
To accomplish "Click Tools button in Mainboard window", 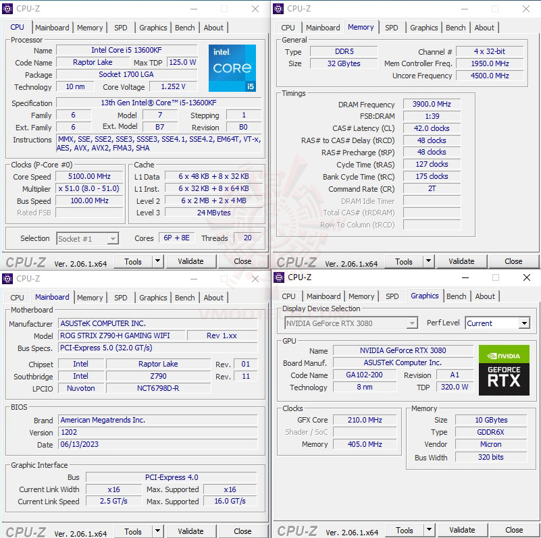I will click(x=133, y=531).
